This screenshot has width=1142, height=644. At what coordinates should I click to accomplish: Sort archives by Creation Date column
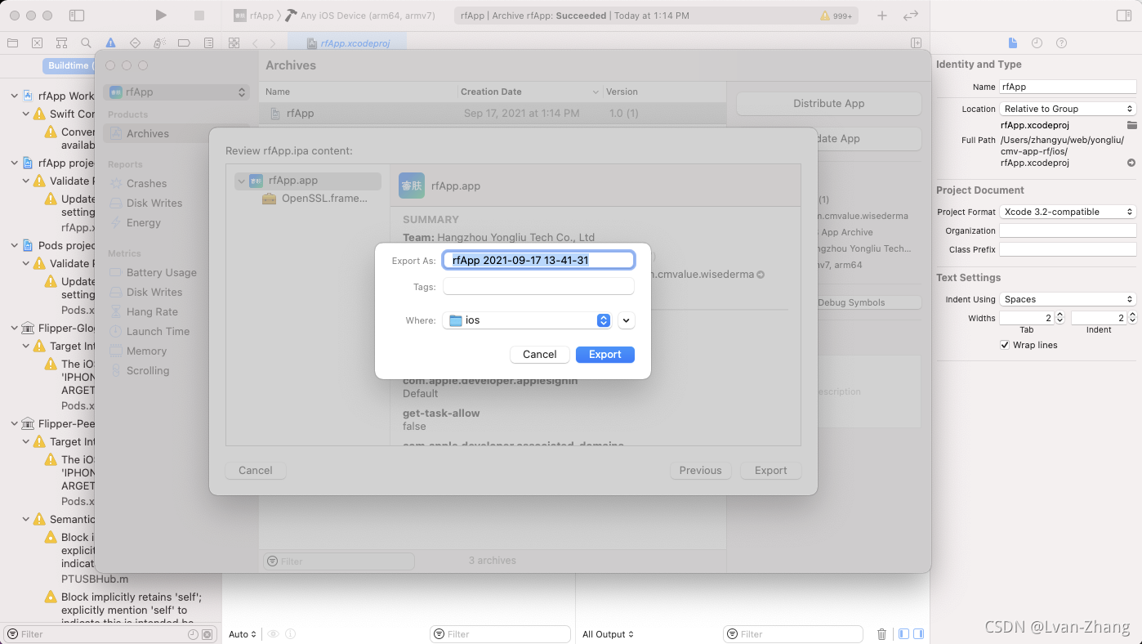point(529,92)
